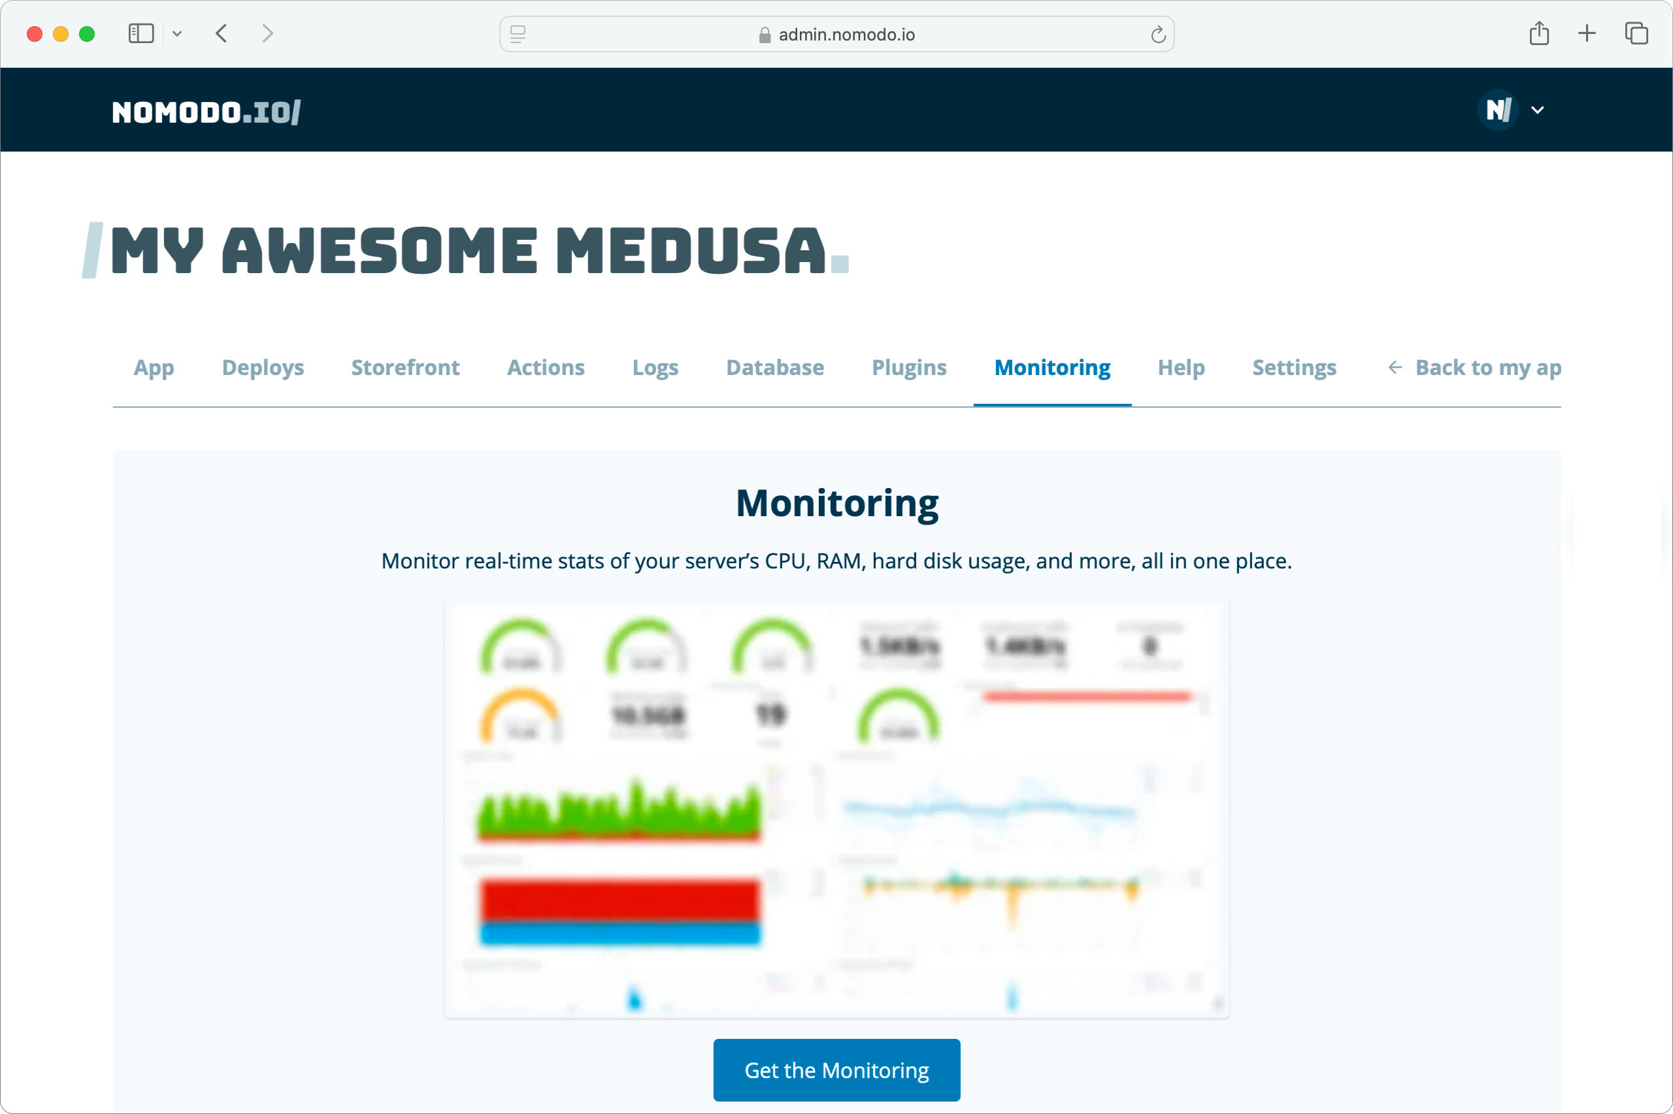Expand the account chevron beside avatar
1673x1114 pixels.
1537,110
